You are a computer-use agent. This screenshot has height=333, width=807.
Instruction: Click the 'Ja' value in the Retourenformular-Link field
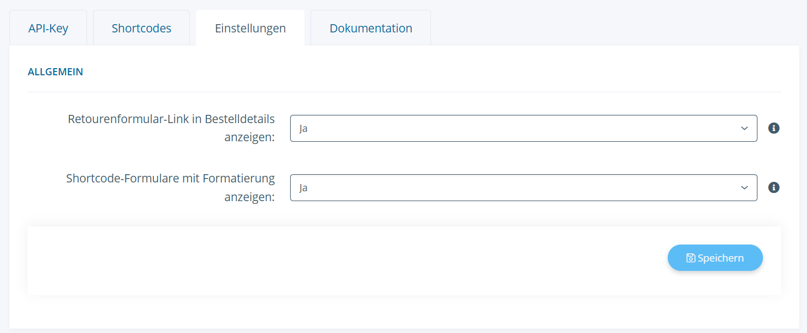[303, 129]
